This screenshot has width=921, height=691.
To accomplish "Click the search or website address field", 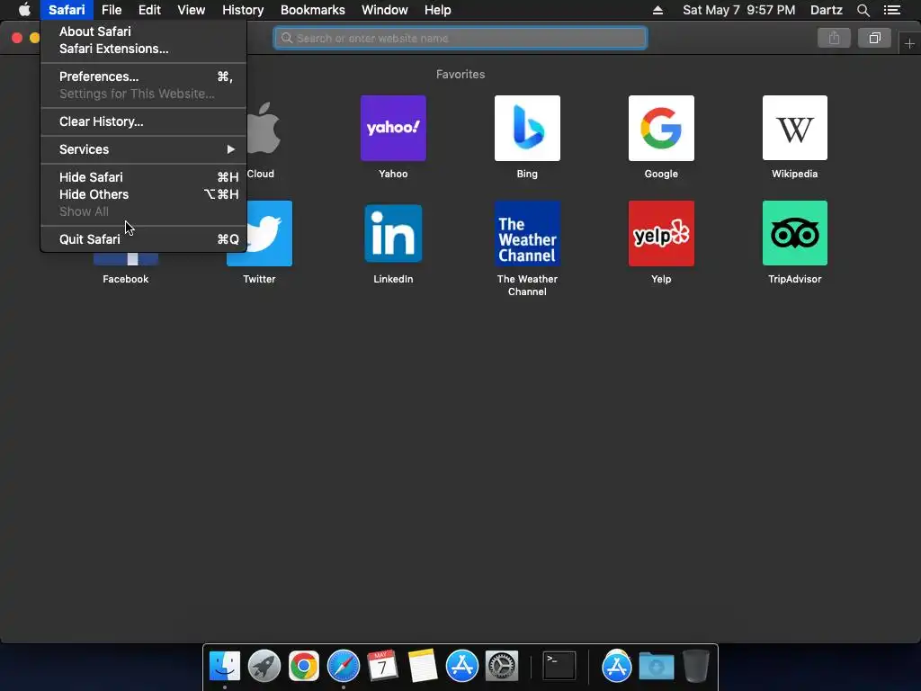I will click(460, 38).
